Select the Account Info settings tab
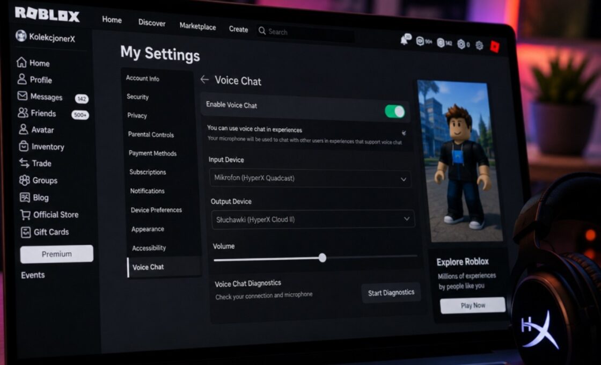601x365 pixels. (143, 78)
